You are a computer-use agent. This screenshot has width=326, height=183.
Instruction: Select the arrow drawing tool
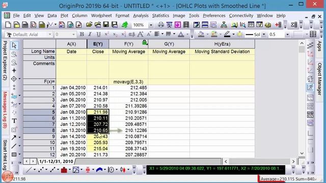coord(14,138)
